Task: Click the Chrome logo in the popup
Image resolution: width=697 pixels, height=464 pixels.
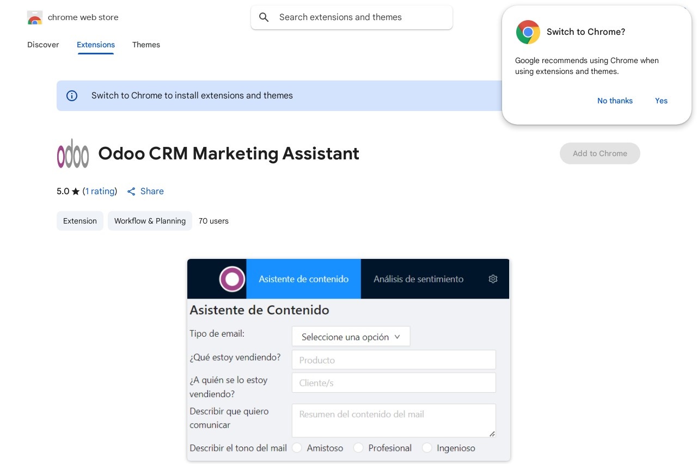Action: tap(528, 32)
